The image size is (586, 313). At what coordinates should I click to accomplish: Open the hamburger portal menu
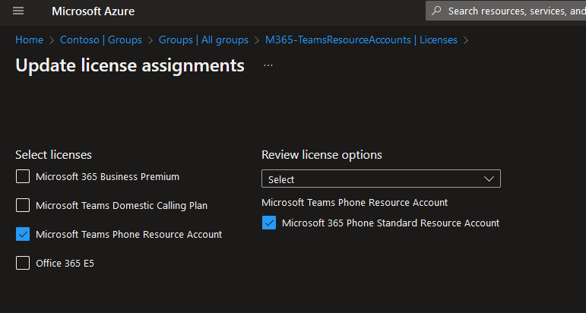(18, 11)
